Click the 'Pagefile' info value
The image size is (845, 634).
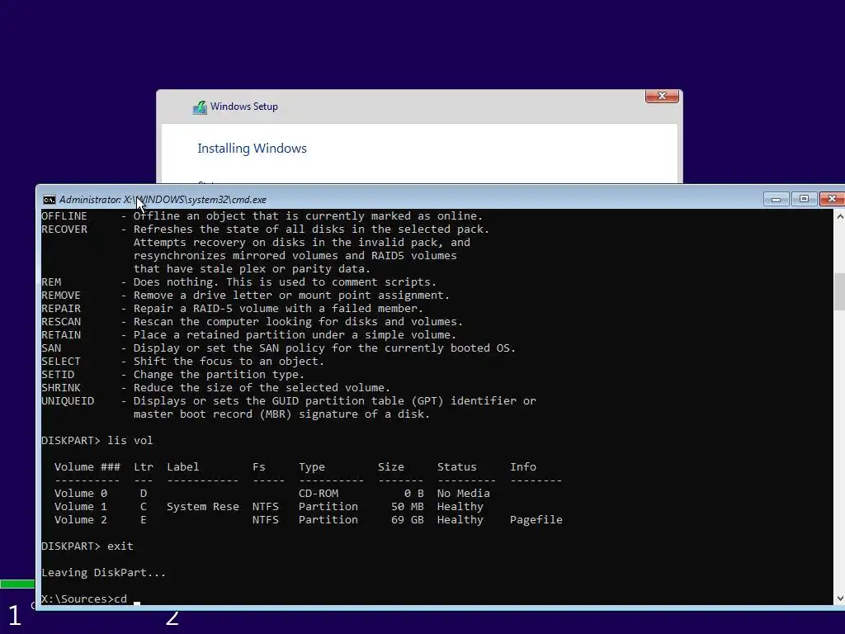pos(536,520)
